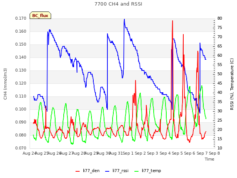Click the Aug 31 date tick label

[116, 153]
